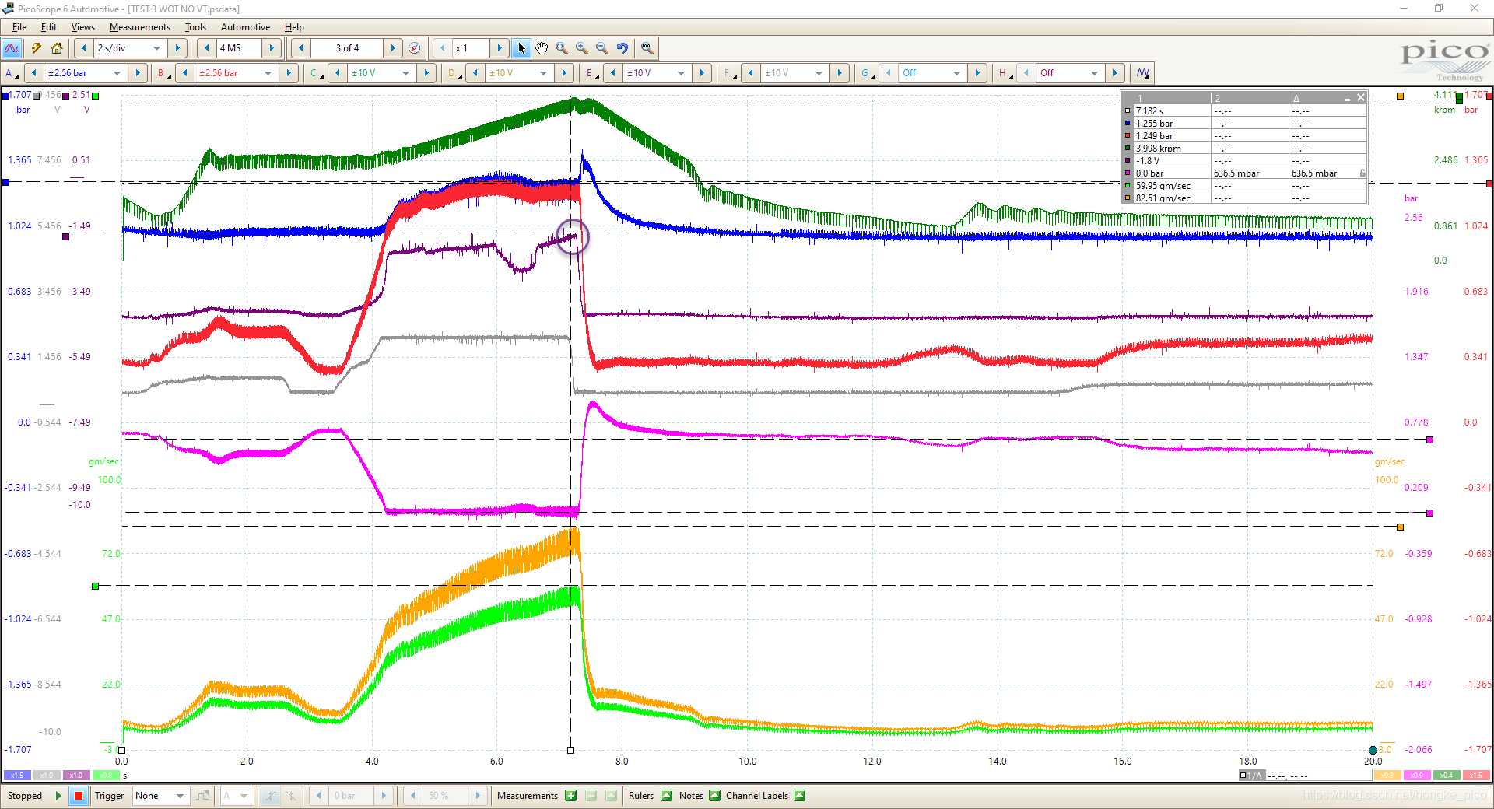Open the auto setup lightning icon
This screenshot has height=809, width=1494.
tap(36, 48)
